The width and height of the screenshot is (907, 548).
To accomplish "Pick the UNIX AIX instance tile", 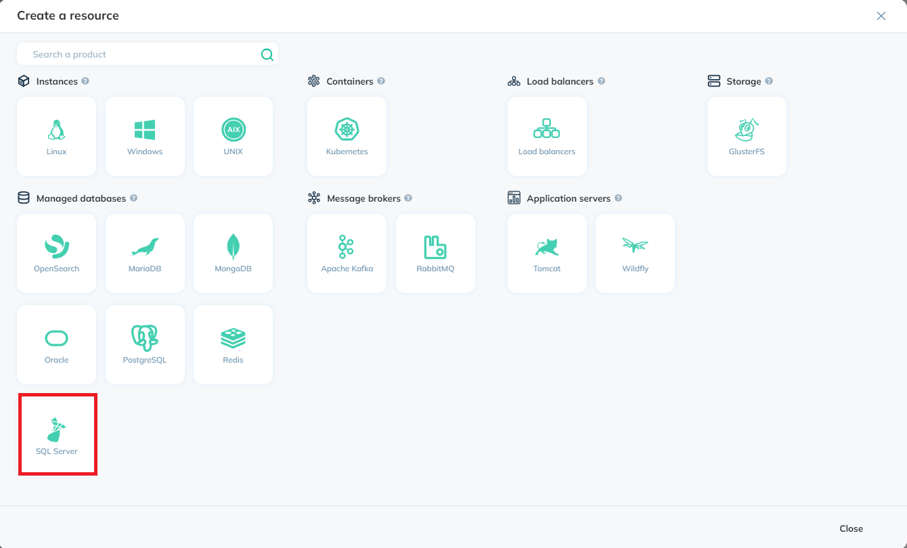I will 233,136.
